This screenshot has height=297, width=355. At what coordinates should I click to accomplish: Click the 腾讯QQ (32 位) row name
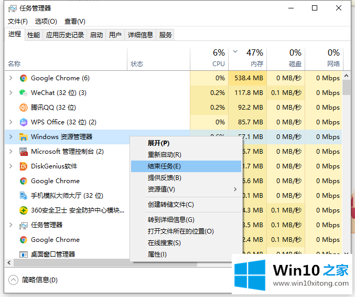53,108
